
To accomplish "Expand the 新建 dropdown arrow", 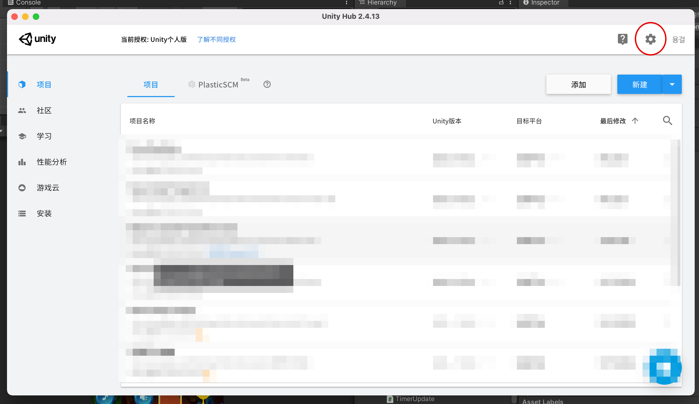I will pos(672,85).
